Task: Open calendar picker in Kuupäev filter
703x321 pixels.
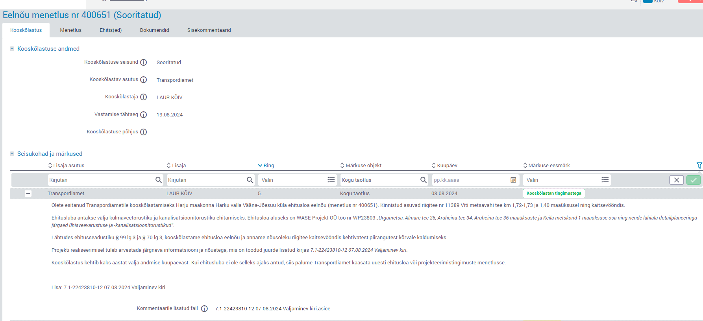Action: 513,180
